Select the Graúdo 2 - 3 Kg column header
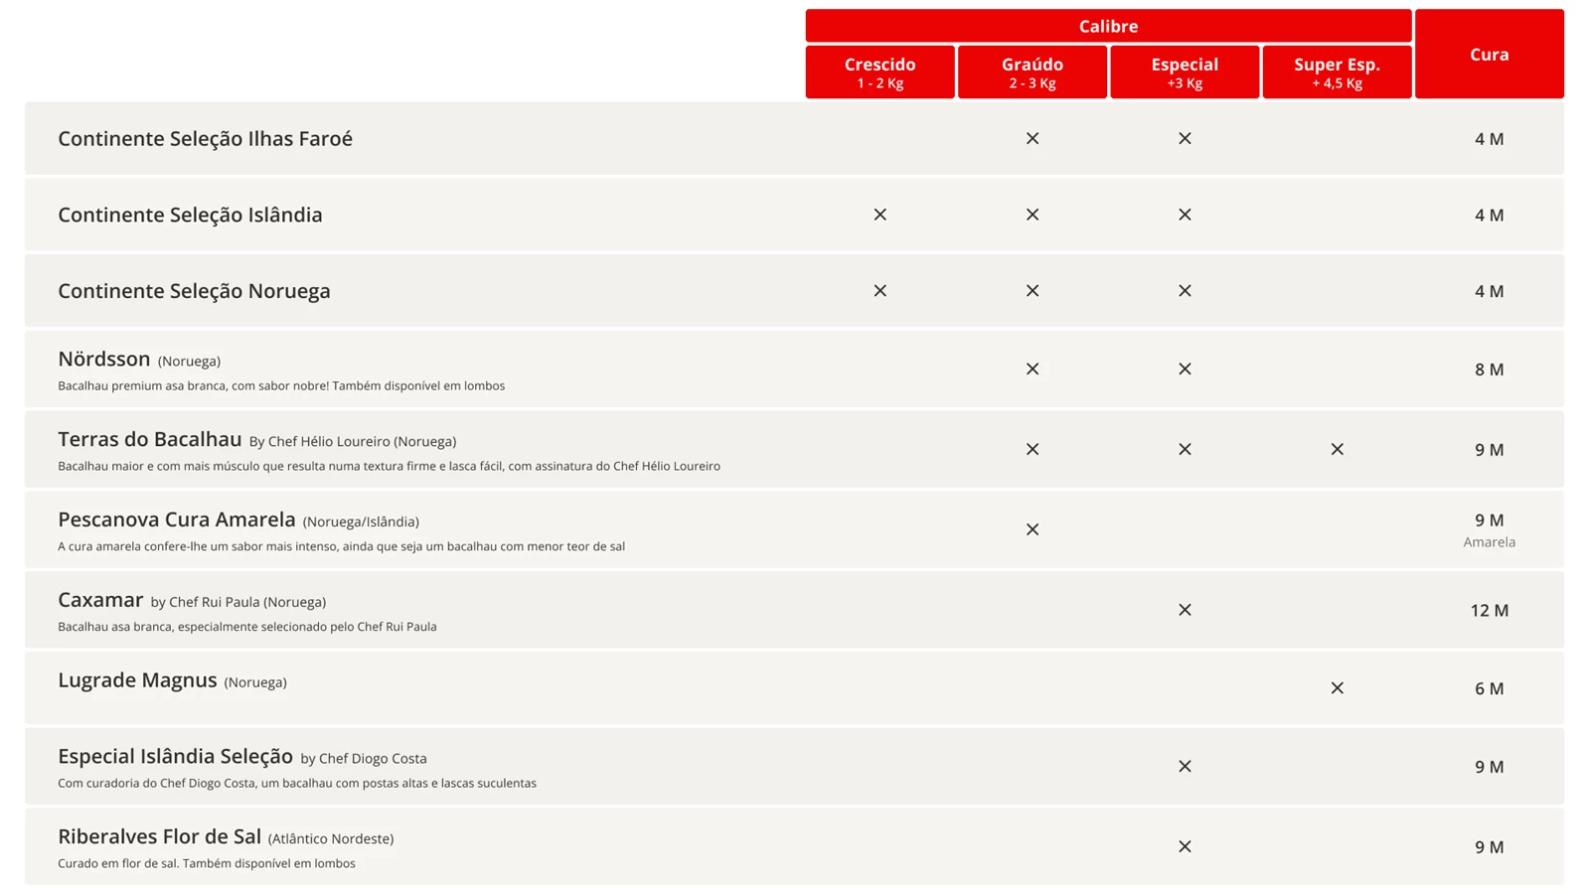The image size is (1590, 894). tap(1033, 72)
